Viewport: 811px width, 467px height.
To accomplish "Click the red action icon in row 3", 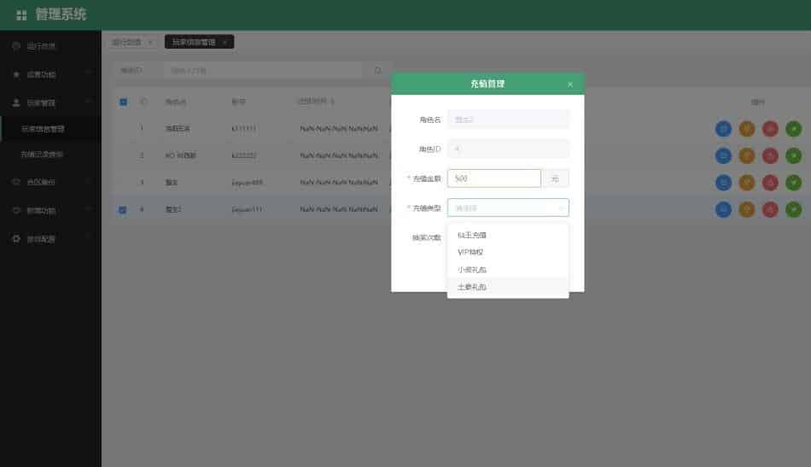I will (770, 182).
